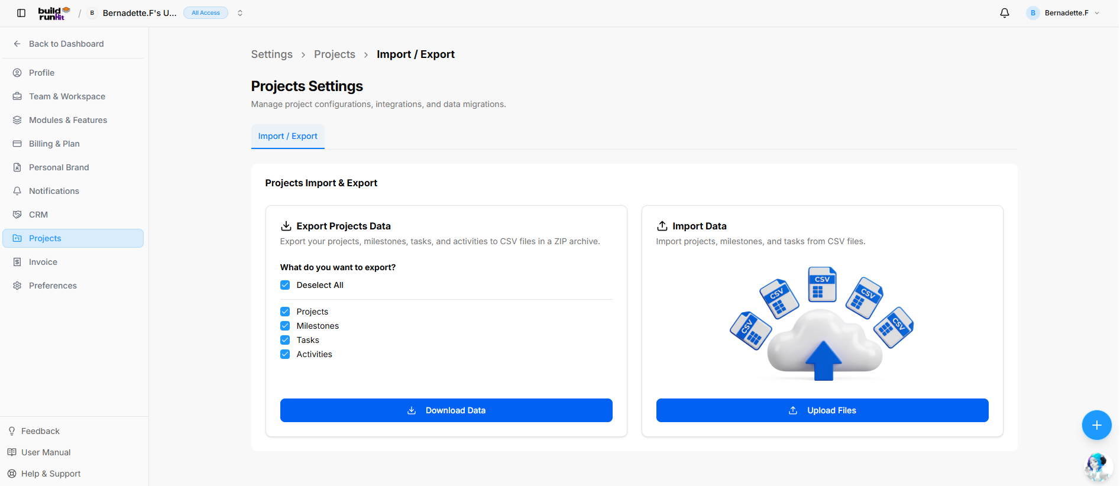
Task: Click the CRM handshake icon
Action: [17, 215]
